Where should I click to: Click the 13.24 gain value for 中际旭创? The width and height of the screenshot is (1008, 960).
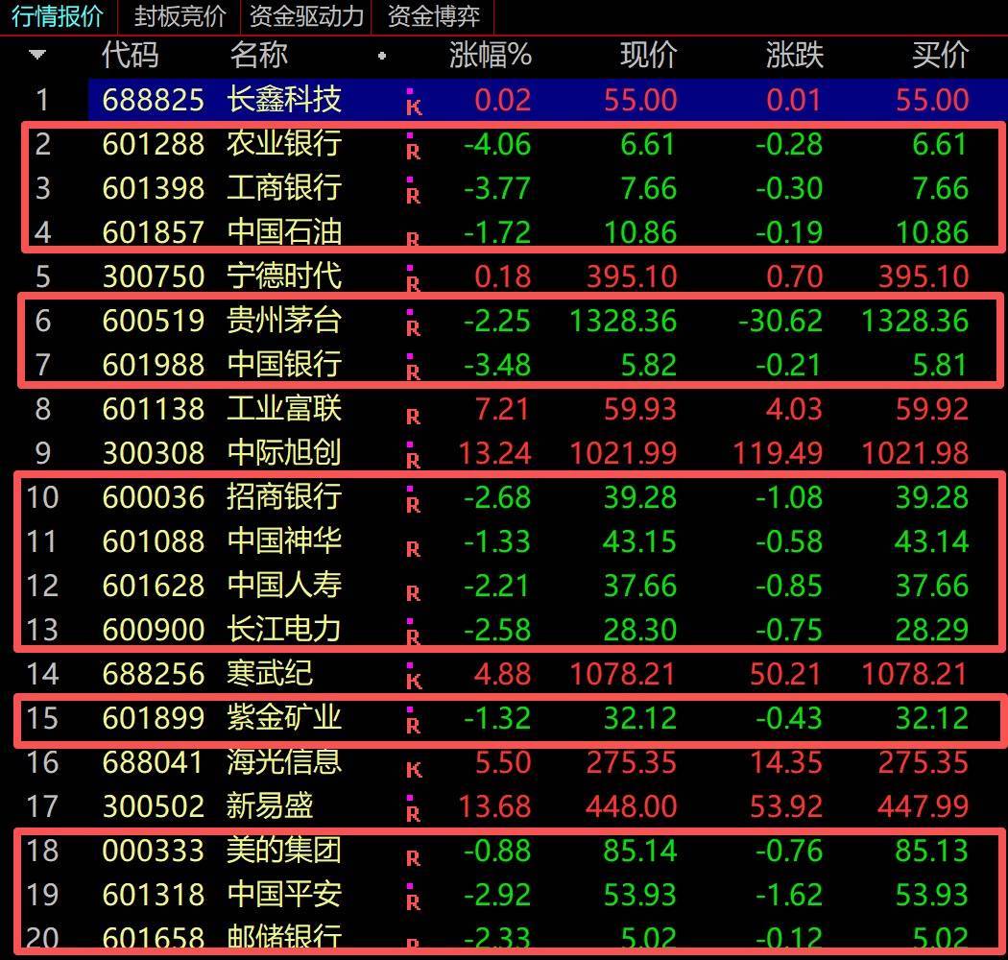494,453
